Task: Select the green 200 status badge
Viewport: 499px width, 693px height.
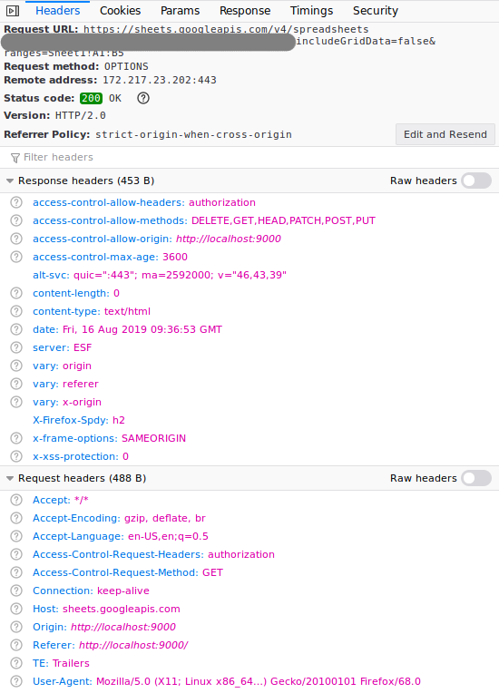Action: [x=91, y=98]
